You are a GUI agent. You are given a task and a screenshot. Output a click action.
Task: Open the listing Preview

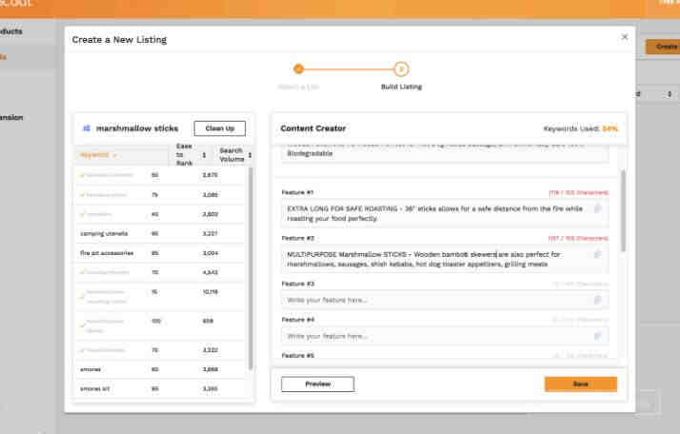pos(317,385)
